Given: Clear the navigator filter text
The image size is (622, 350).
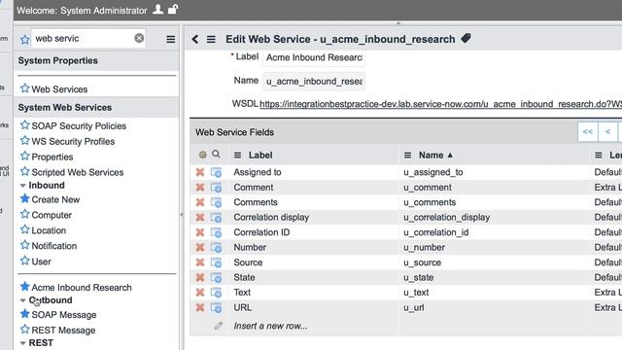Looking at the screenshot, I should coord(139,38).
